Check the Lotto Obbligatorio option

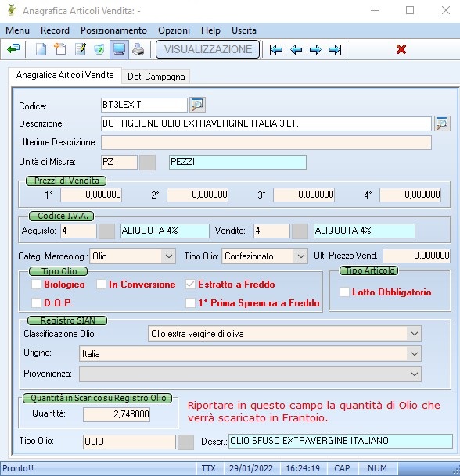[x=344, y=292]
